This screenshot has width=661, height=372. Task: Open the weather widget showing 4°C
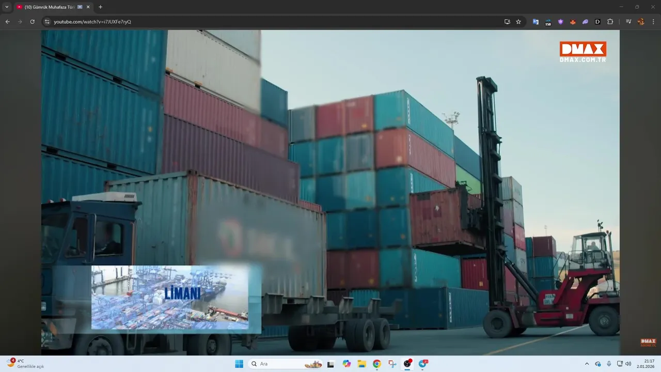point(25,364)
